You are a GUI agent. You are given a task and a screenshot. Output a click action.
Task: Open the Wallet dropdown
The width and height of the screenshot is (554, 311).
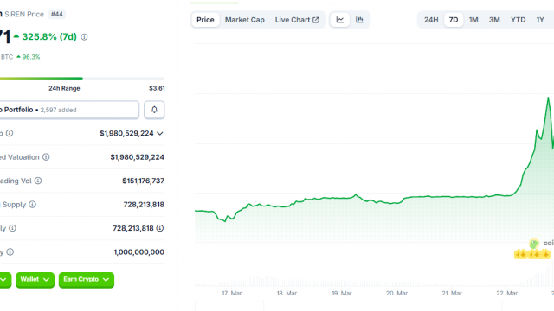coord(35,280)
